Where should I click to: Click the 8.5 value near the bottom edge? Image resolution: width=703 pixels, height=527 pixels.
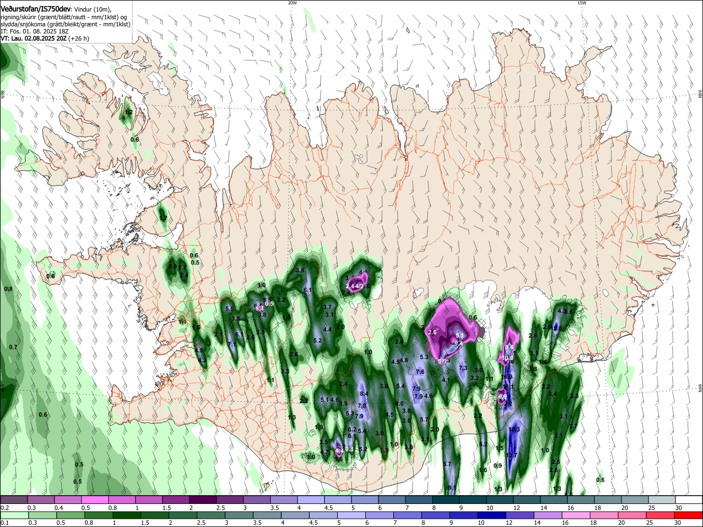pyautogui.click(x=452, y=487)
